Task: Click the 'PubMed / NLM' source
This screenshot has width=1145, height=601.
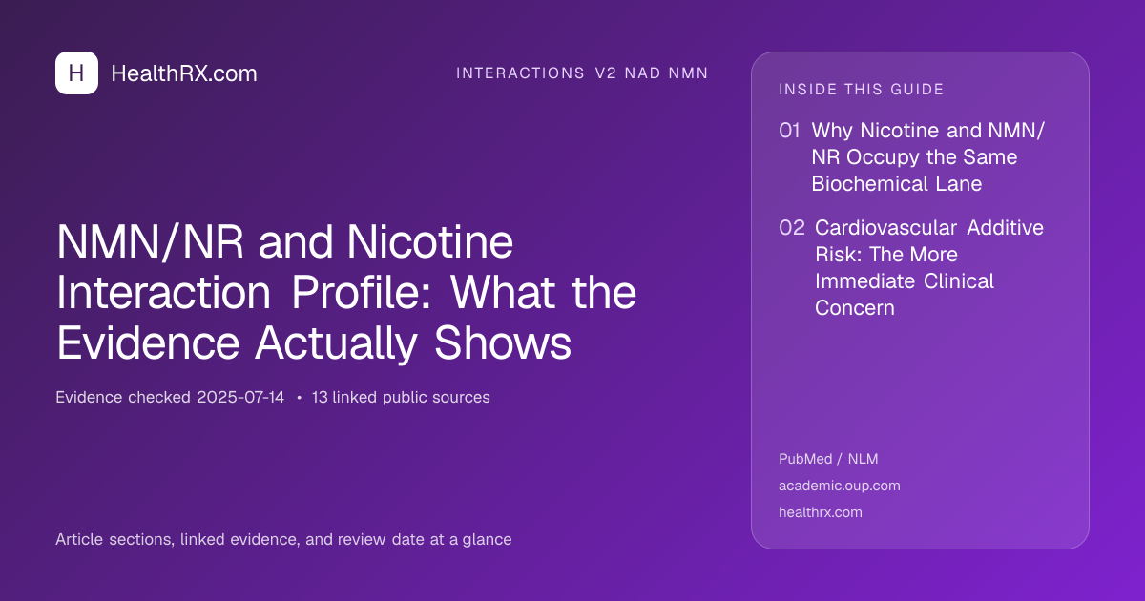Action: 828,459
